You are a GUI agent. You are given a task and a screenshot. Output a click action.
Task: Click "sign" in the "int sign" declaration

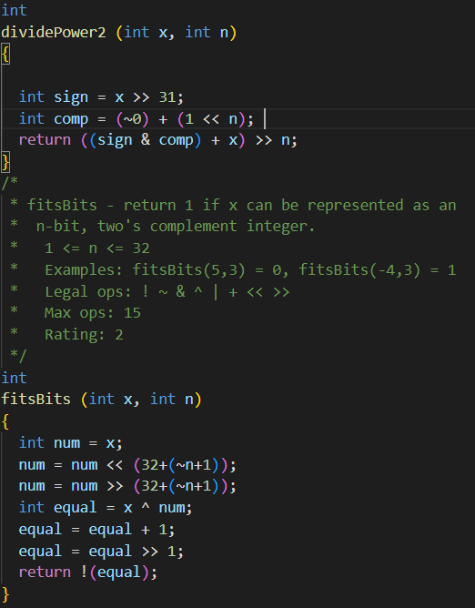coord(71,97)
